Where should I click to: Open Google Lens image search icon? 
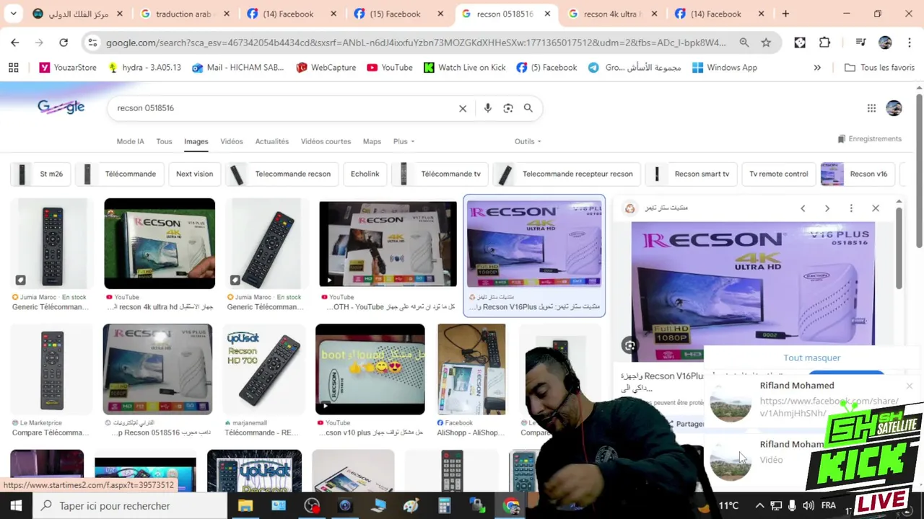[508, 108]
